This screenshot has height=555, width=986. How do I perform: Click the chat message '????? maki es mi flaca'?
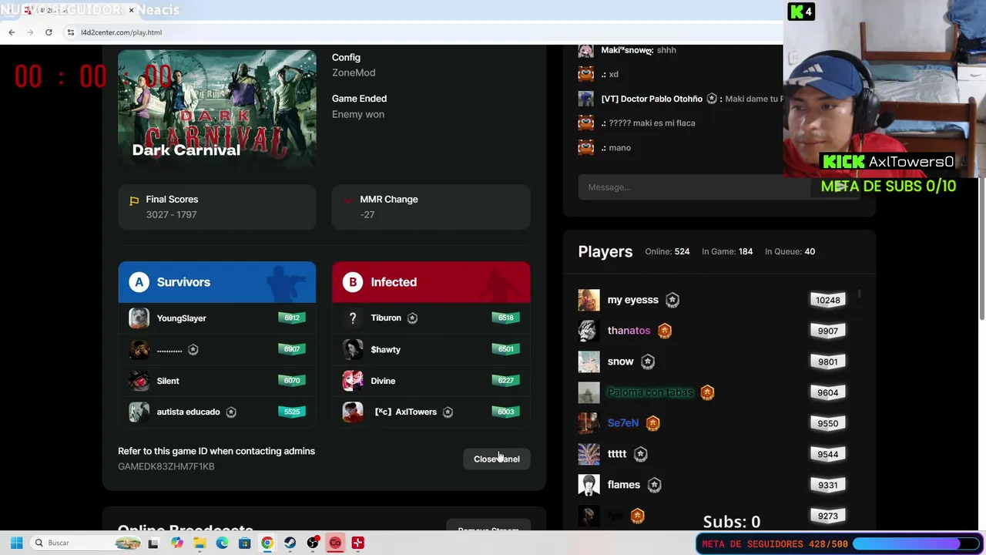[x=652, y=123]
